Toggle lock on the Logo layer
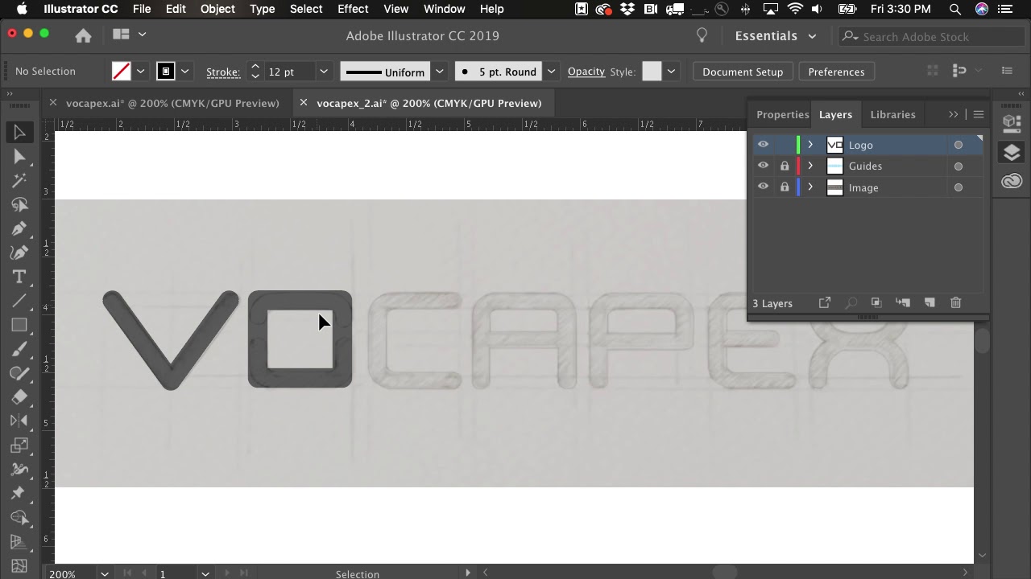 coord(785,145)
